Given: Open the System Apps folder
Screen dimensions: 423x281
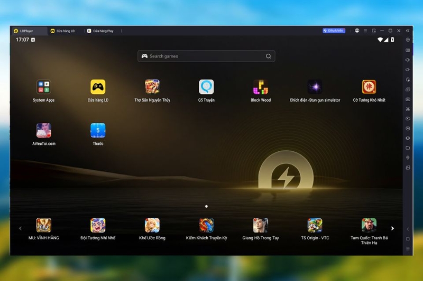Looking at the screenshot, I should tap(44, 87).
